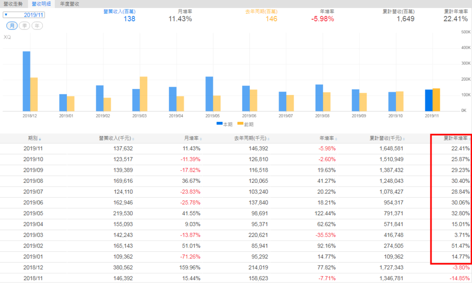Click cumulative growth value 51.47%
The image size is (472, 283).
click(x=460, y=246)
